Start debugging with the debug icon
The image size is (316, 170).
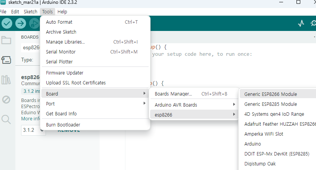(34, 23)
